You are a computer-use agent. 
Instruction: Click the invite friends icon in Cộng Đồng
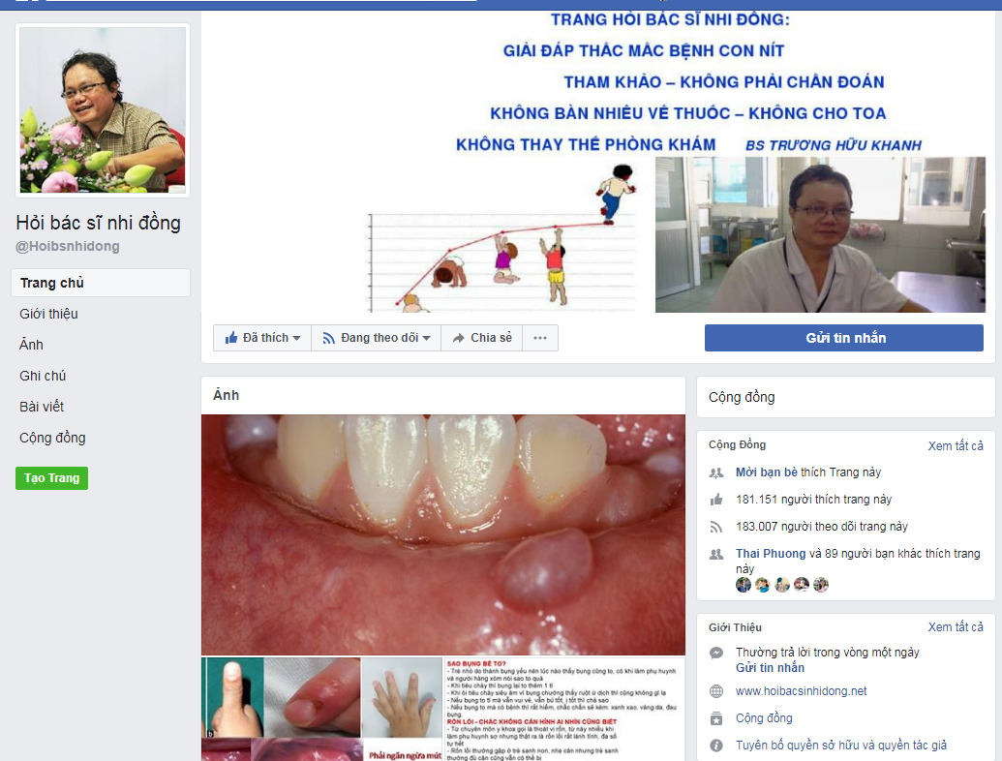[x=716, y=472]
